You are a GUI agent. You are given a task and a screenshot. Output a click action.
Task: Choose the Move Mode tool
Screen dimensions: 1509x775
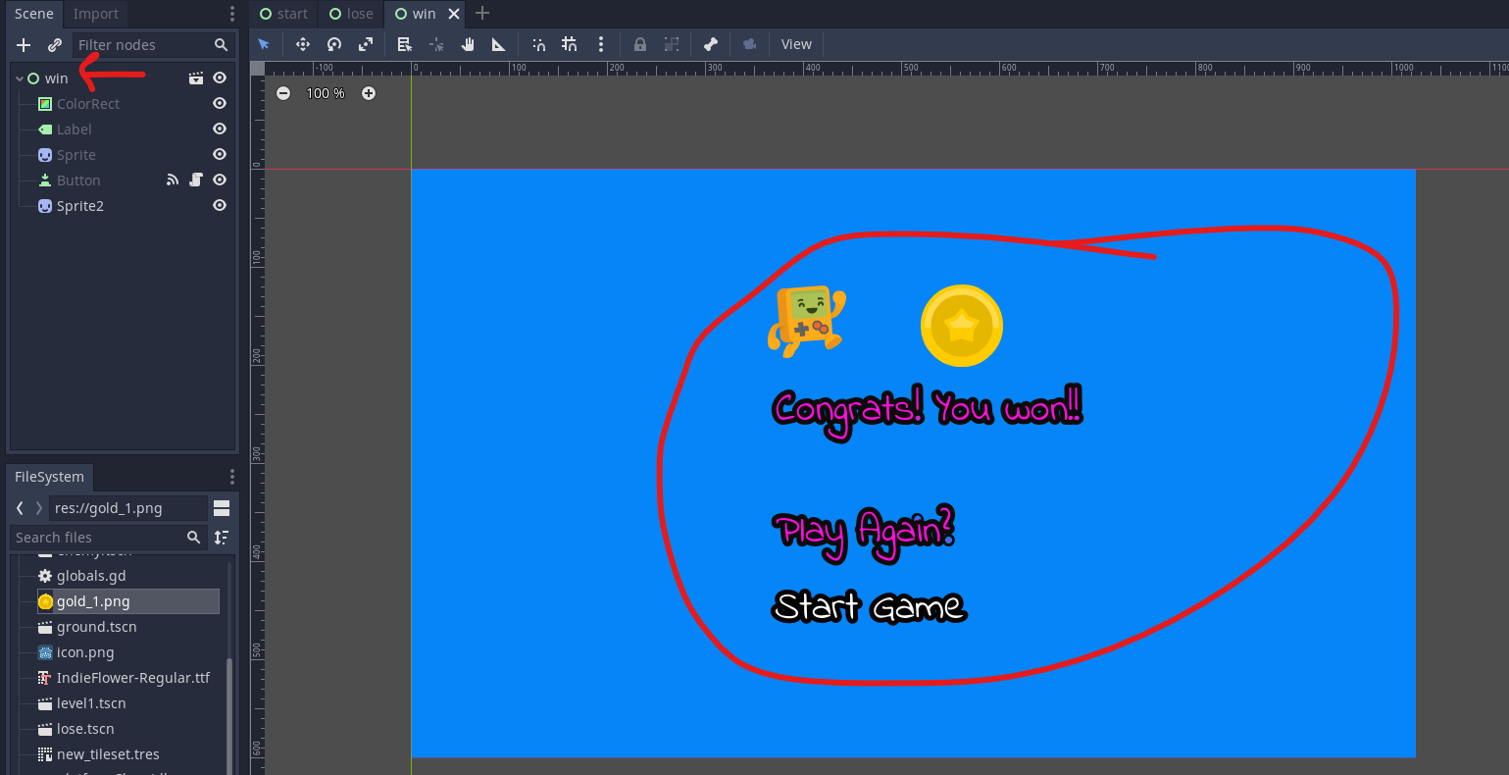303,44
